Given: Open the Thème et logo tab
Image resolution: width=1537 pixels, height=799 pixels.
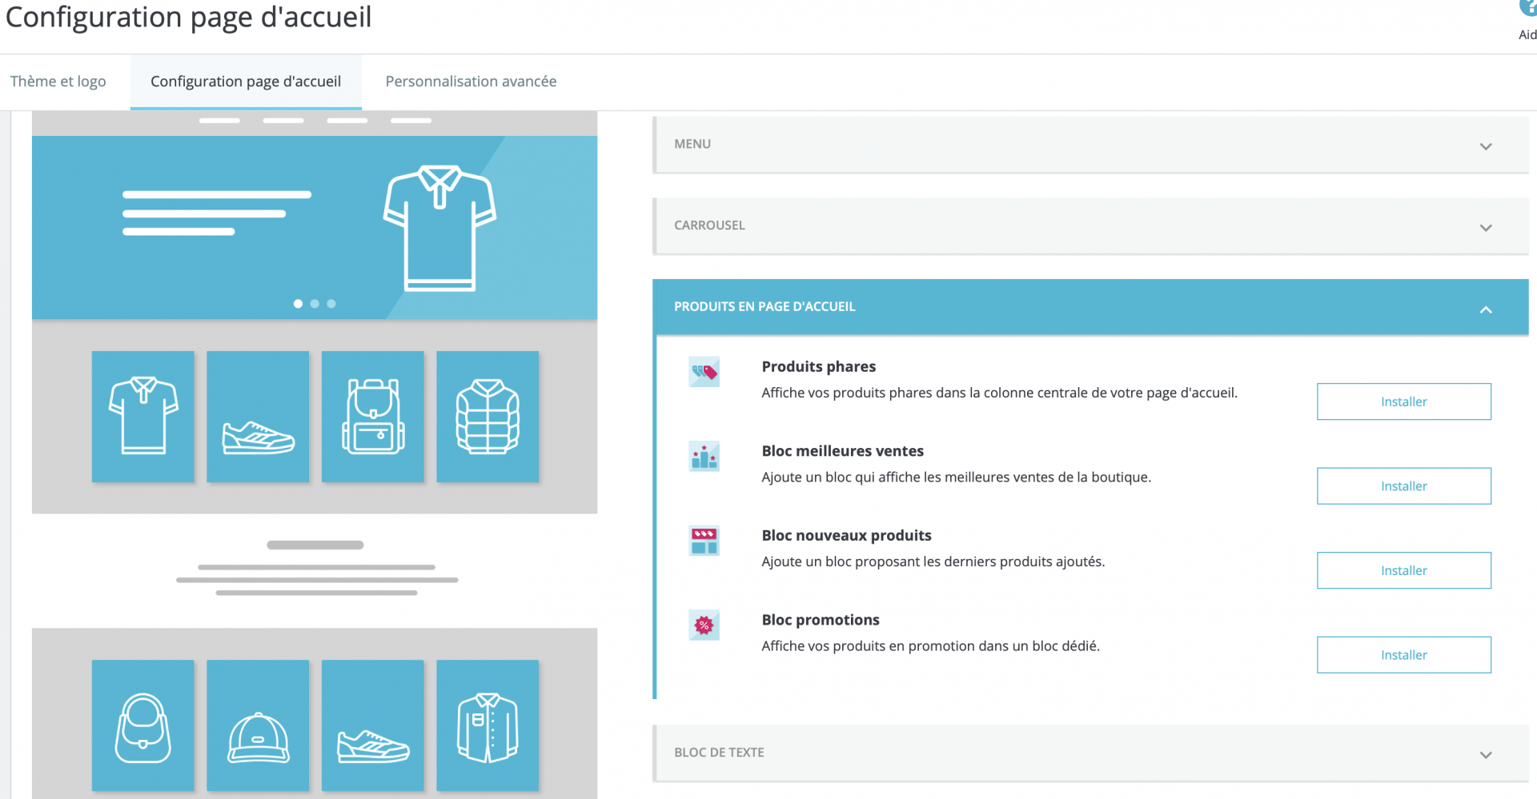Looking at the screenshot, I should pyautogui.click(x=58, y=82).
